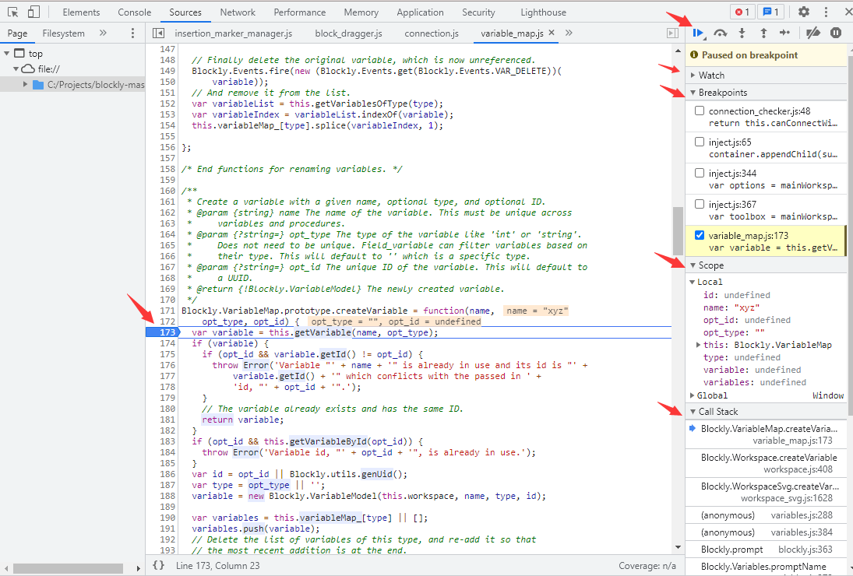Enable the connection_checker.js:48 breakpoint
Viewport: 853px width, 576px height.
coord(699,110)
